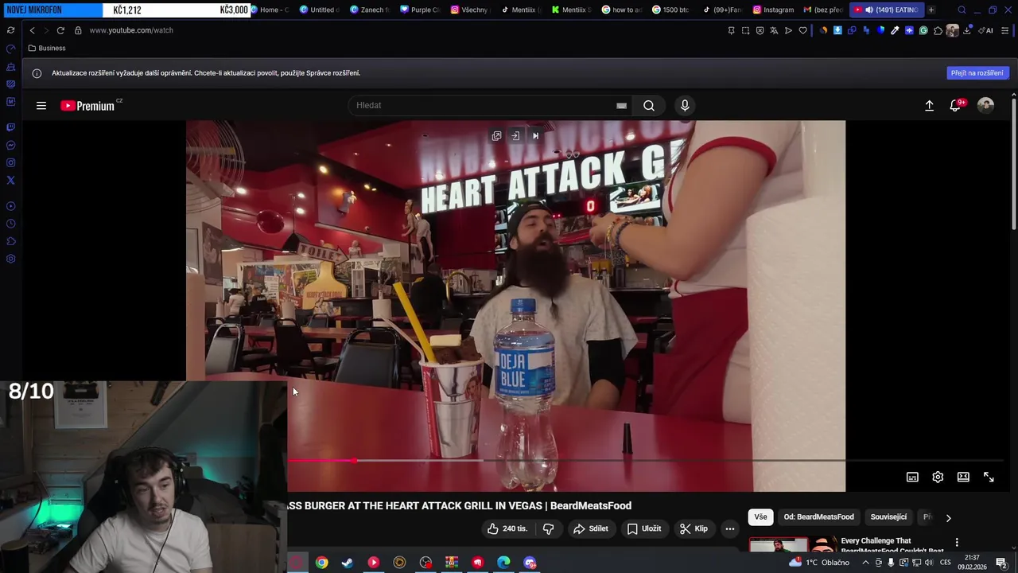Viewport: 1018px width, 573px height.
Task: View site info padlock in address bar
Action: 78,30
